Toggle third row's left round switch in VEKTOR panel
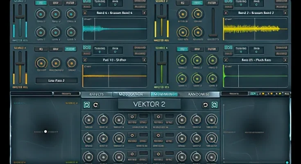301x164 pixels. tap(132, 154)
